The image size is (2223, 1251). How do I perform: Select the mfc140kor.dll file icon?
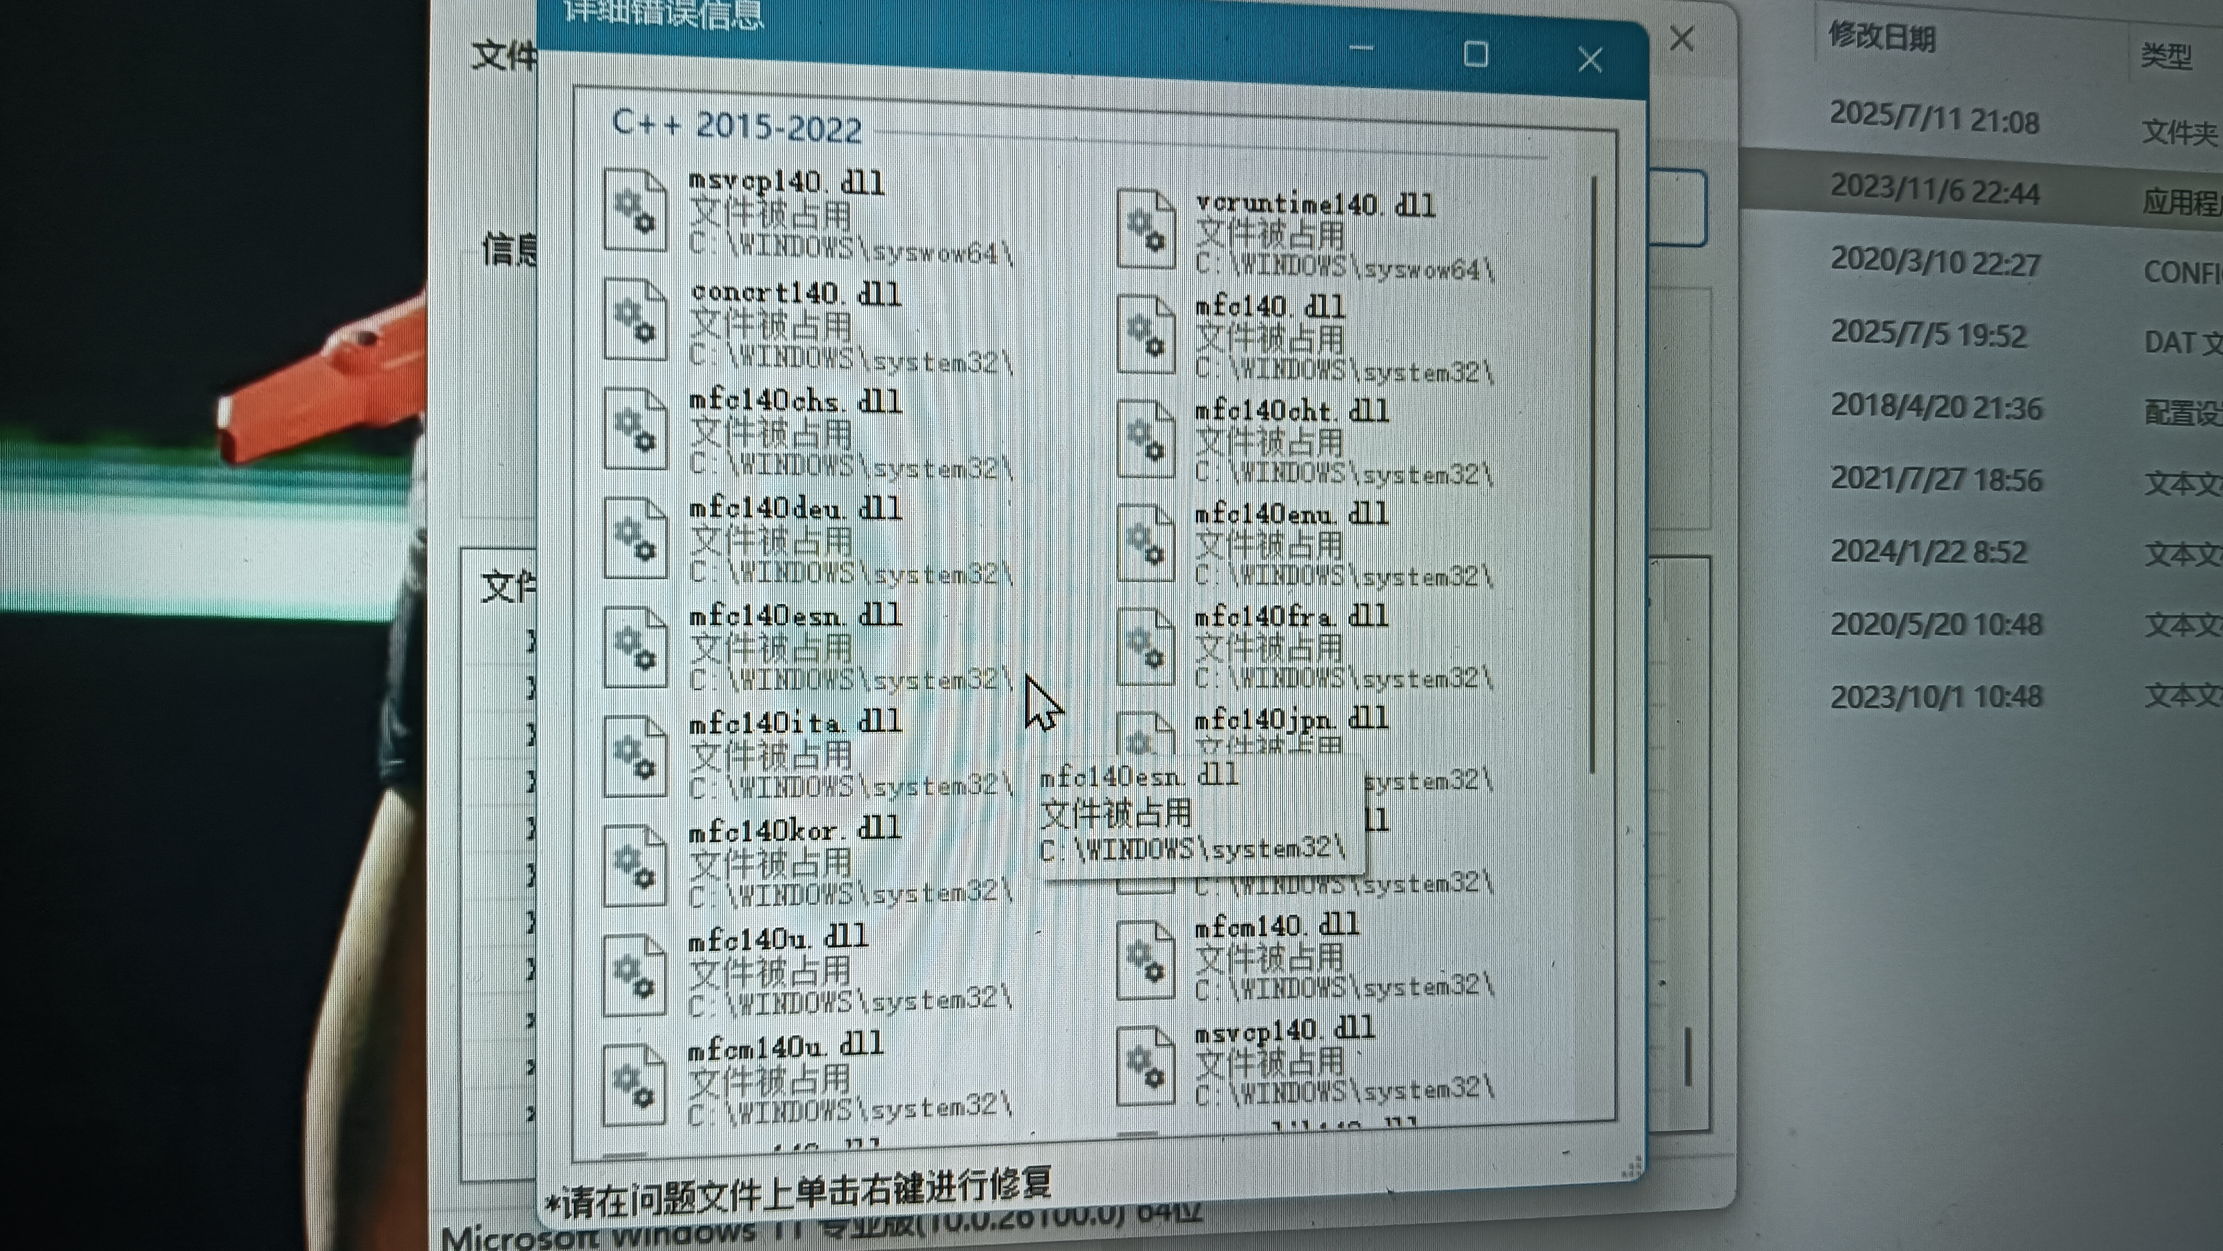[x=635, y=865]
